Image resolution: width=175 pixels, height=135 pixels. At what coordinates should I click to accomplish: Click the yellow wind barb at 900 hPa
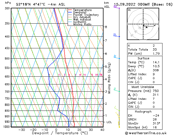pyautogui.click(x=118, y=114)
